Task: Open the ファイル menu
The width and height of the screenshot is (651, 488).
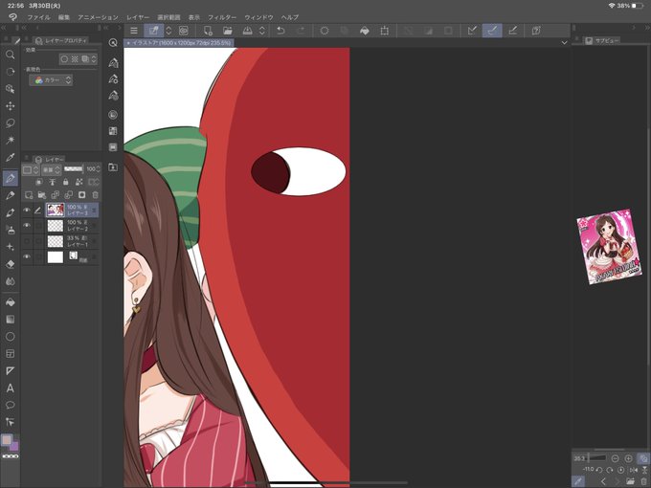Action: 38,17
